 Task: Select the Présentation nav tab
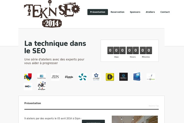[98, 12]
